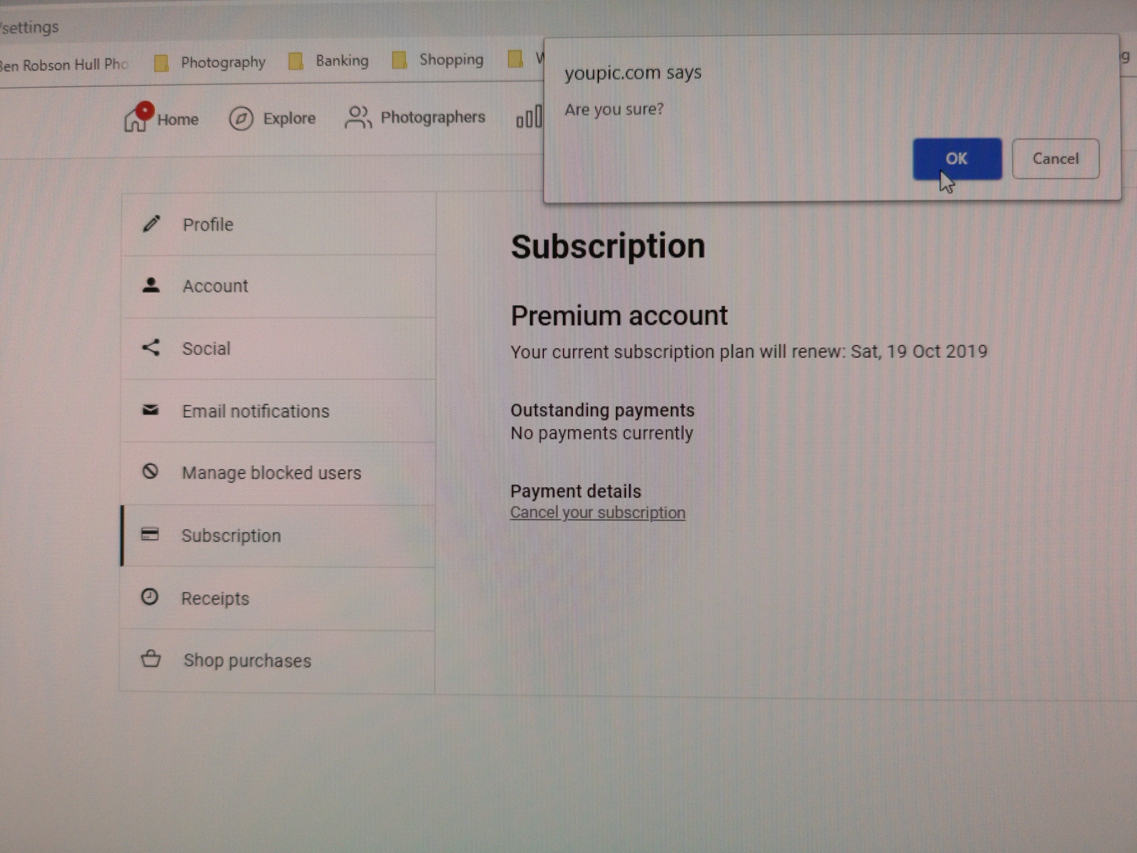Click the basket icon for Shop purchases

(151, 659)
